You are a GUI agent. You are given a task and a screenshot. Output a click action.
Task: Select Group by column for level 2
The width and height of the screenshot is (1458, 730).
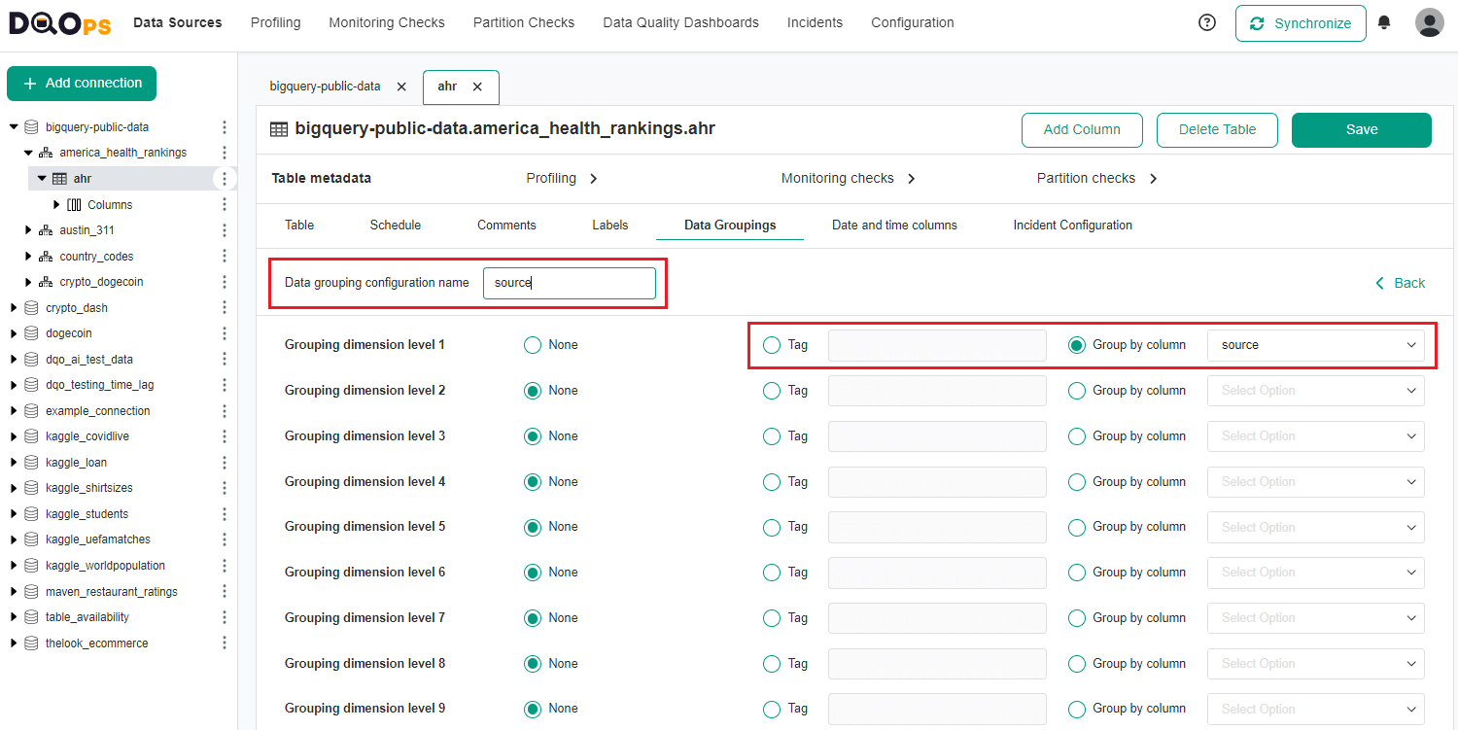coord(1077,391)
